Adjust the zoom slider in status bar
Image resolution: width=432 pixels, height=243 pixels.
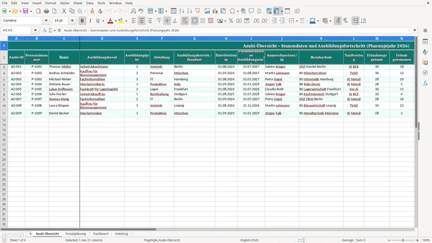(403, 240)
